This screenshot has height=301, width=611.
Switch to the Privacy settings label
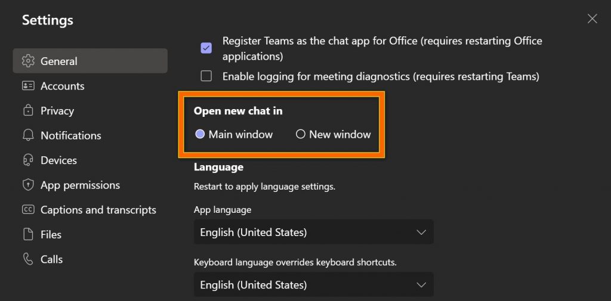57,111
